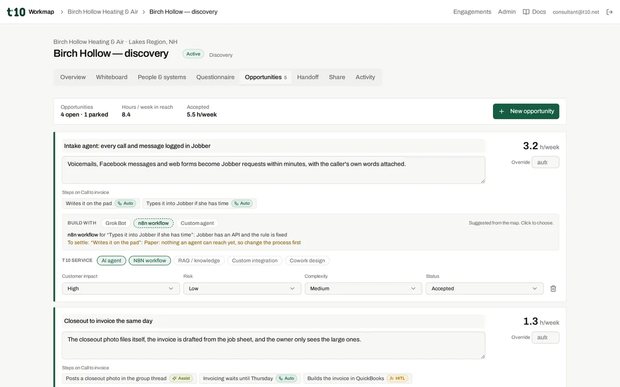The width and height of the screenshot is (620, 387).
Task: Open the Engagements page
Action: coord(472,12)
